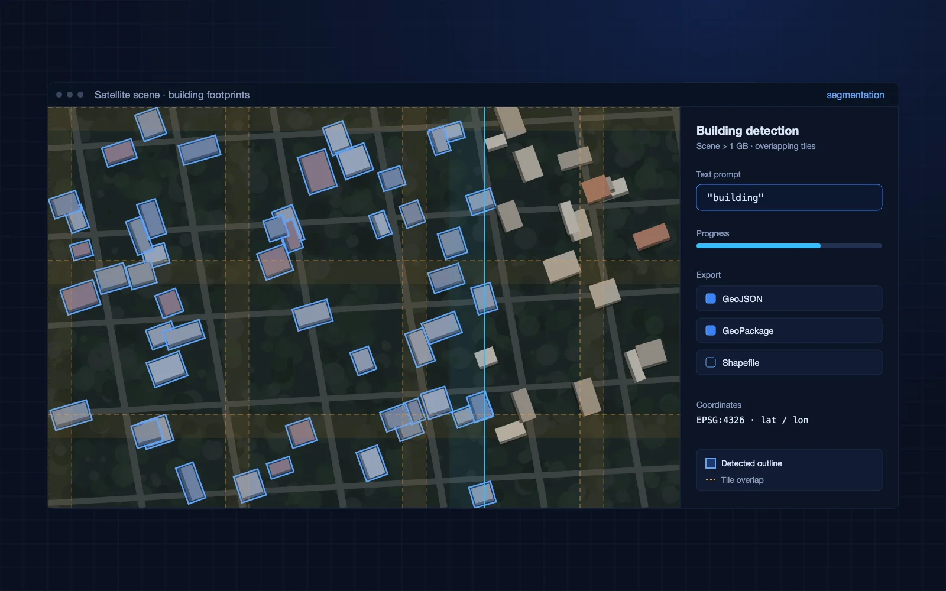Screen dimensions: 946x591
Task: Click the "Building detection" heading
Action: coord(747,131)
